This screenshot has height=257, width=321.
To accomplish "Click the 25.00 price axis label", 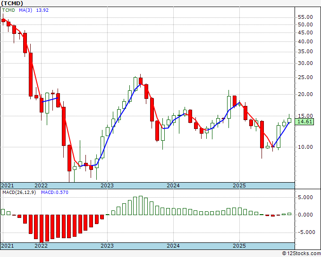I will [x=305, y=77].
